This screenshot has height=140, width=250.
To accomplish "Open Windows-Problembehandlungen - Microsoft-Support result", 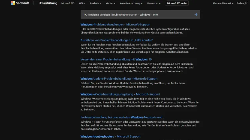I will 115,25.
